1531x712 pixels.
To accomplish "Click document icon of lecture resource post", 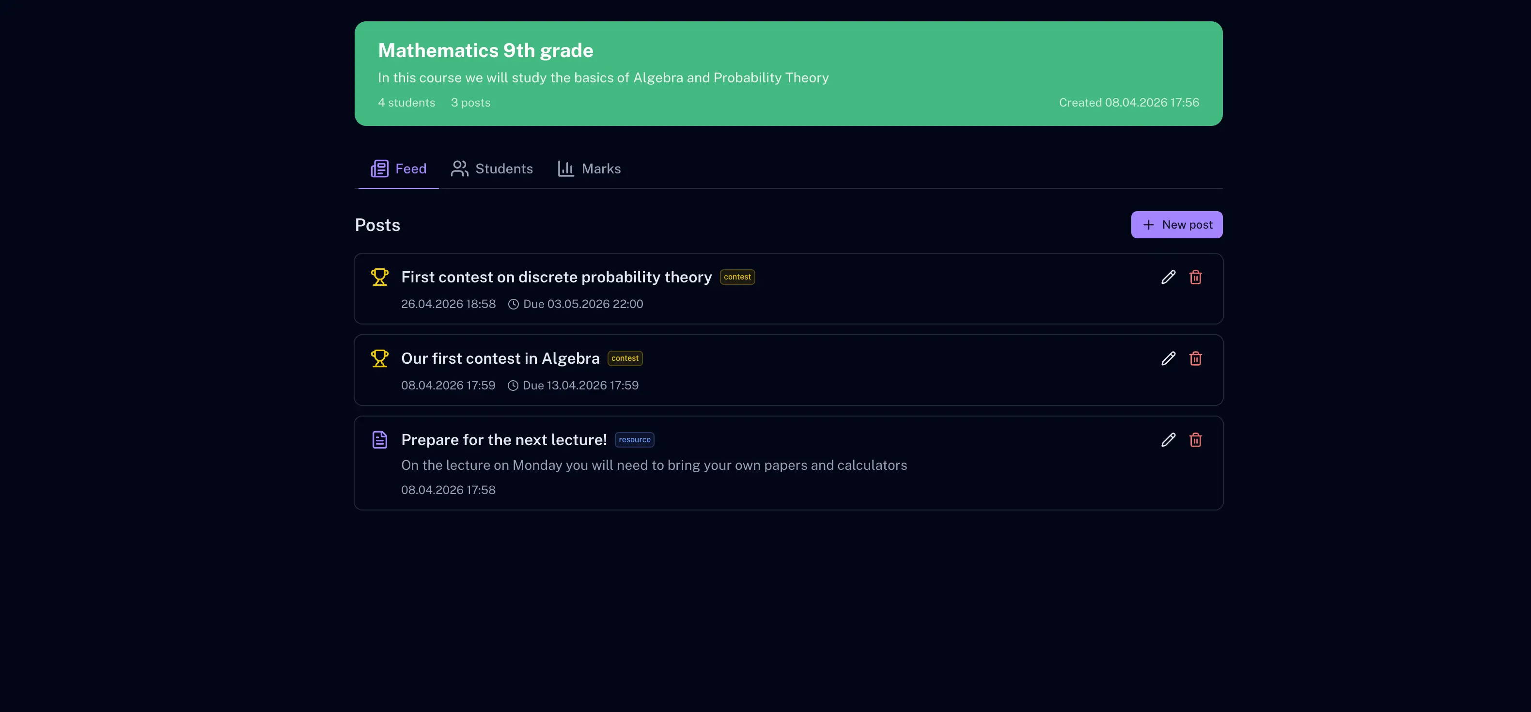I will (x=380, y=440).
